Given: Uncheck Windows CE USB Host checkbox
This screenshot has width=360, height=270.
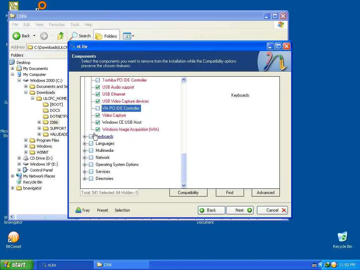Looking at the screenshot, I should [x=98, y=122].
